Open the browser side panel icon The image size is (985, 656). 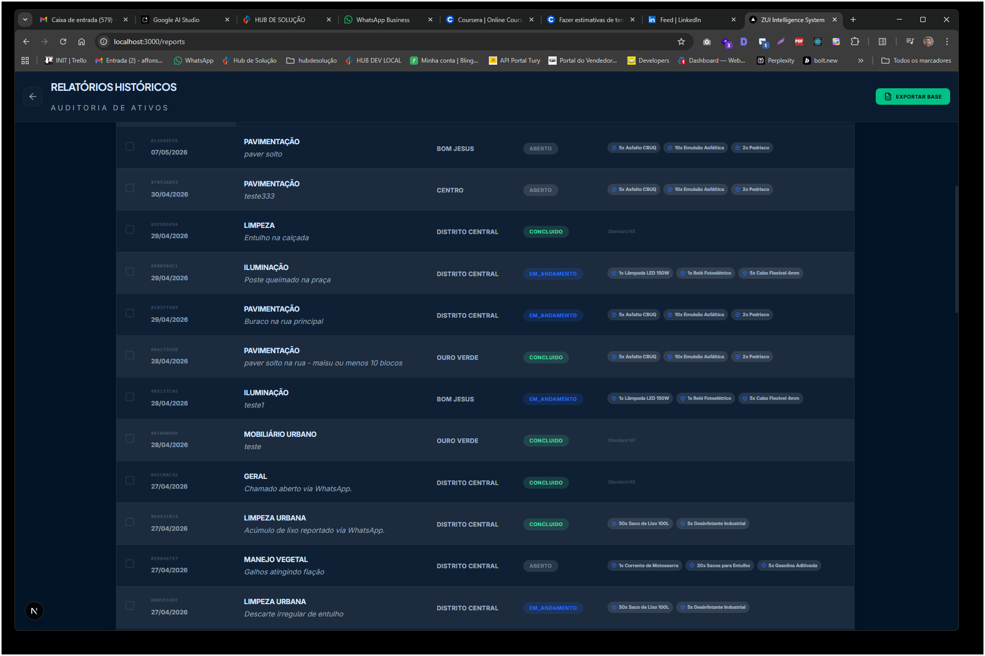[882, 42]
